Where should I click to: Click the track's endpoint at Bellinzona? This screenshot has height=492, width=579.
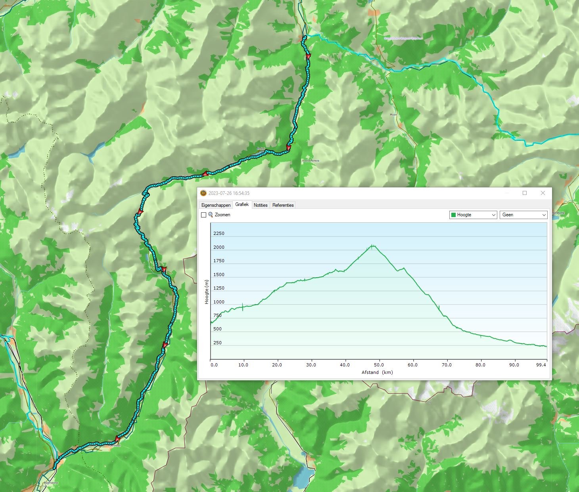54,468
